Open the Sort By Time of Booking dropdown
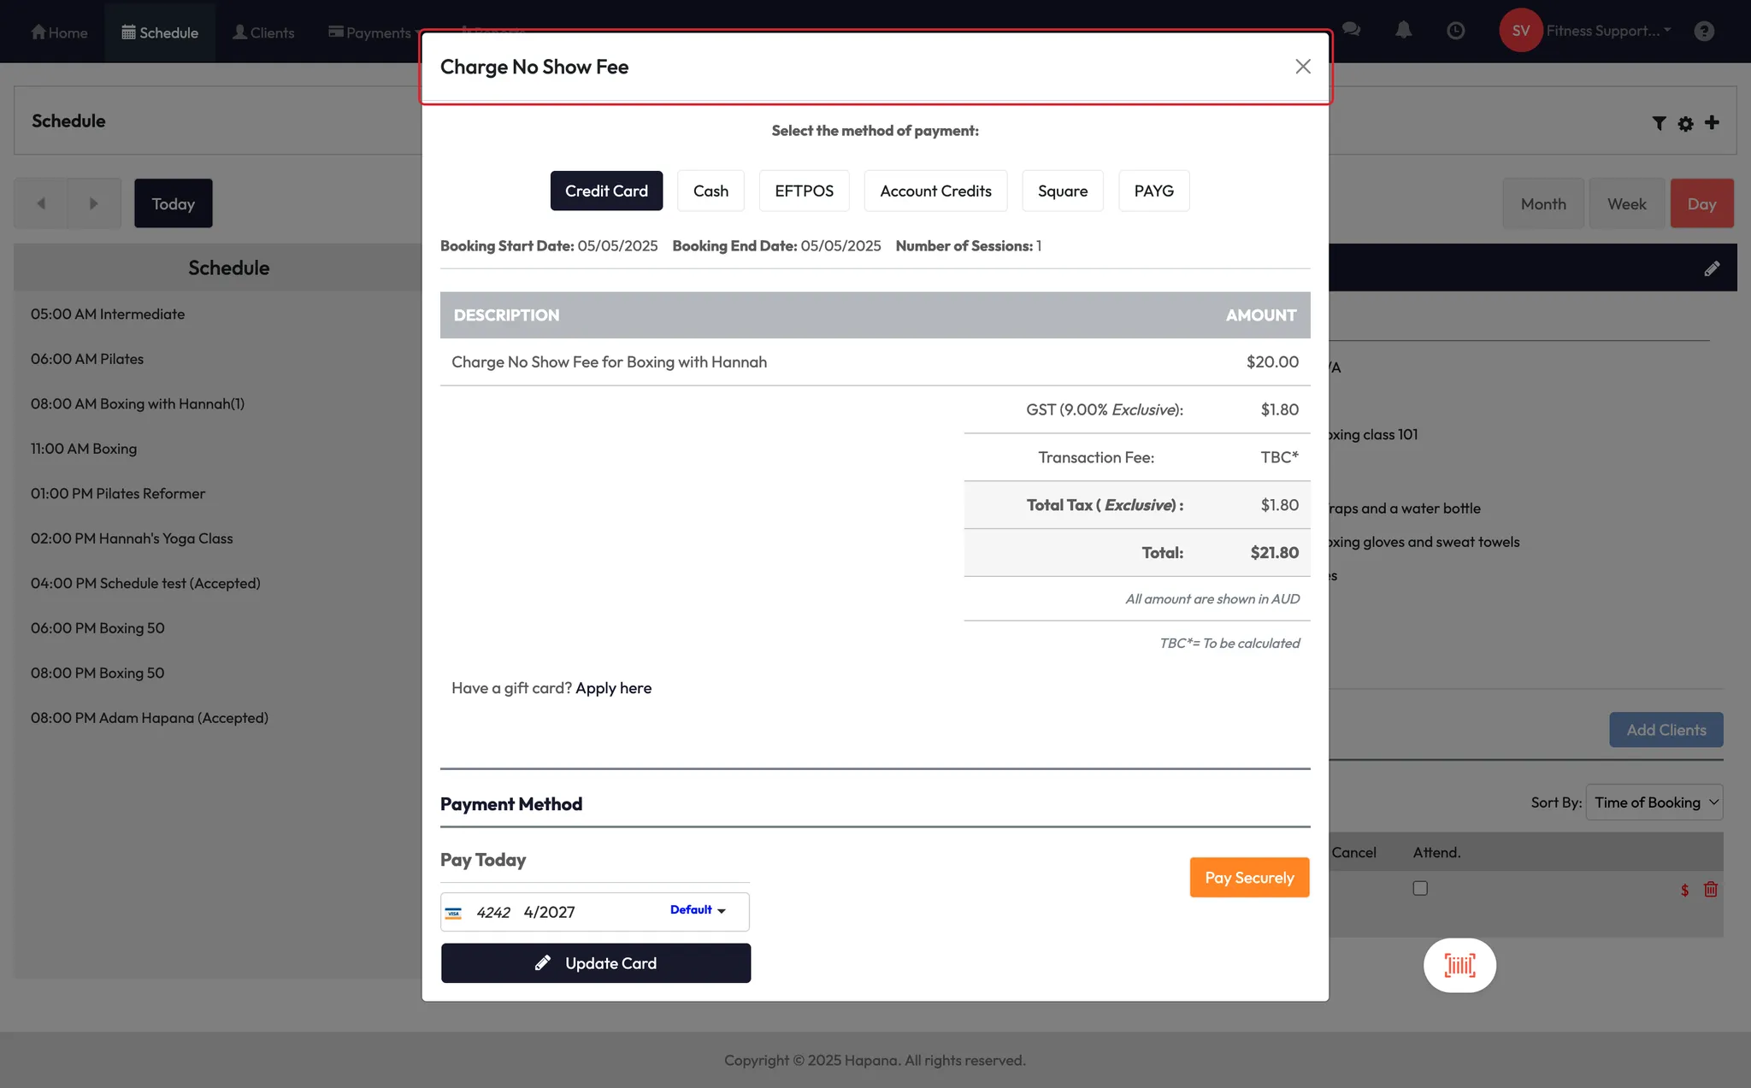This screenshot has height=1088, width=1751. click(x=1654, y=803)
